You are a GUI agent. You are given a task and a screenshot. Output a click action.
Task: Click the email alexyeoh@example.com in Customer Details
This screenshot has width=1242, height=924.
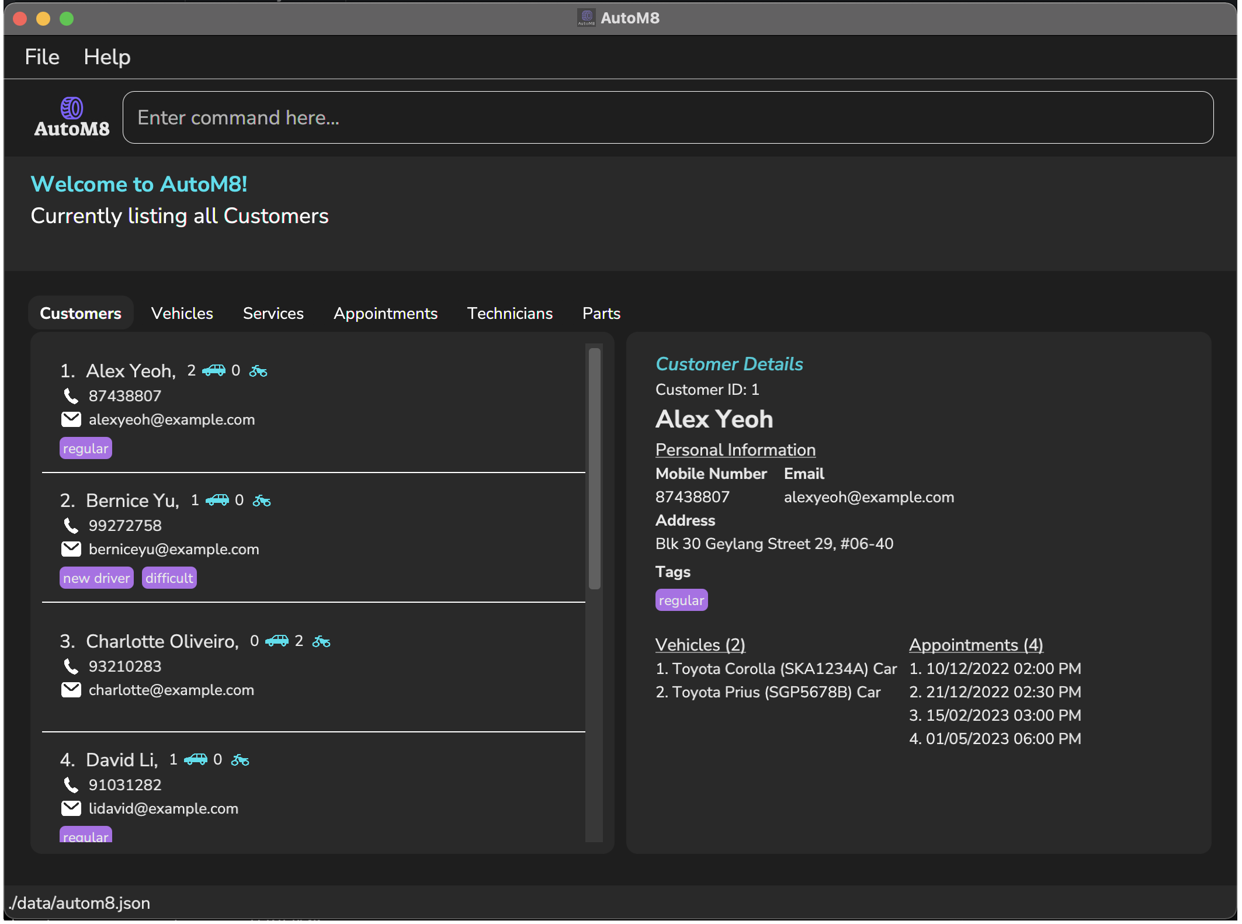[869, 497]
